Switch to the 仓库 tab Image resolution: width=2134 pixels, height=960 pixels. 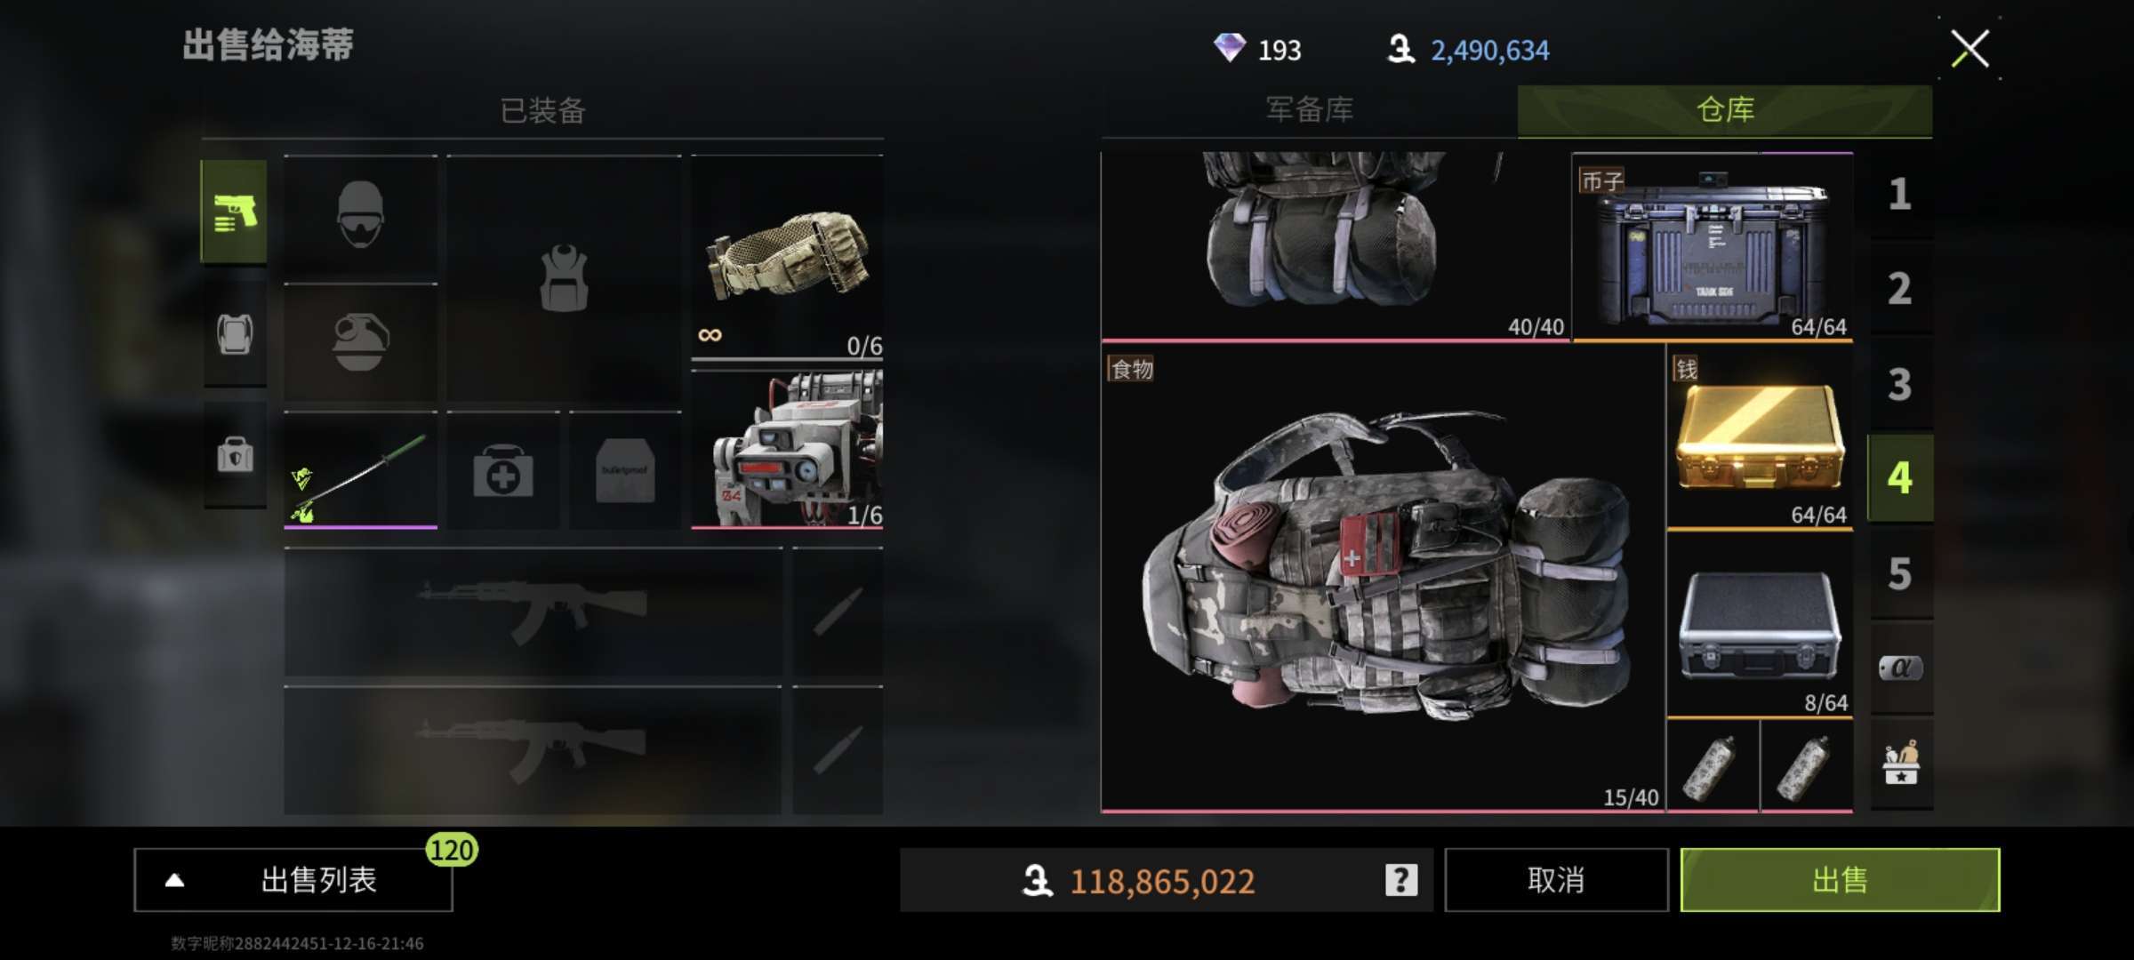point(1725,110)
